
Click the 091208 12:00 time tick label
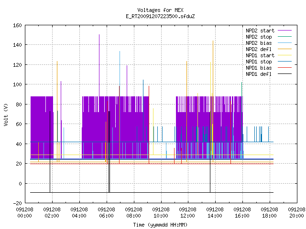click(187, 213)
